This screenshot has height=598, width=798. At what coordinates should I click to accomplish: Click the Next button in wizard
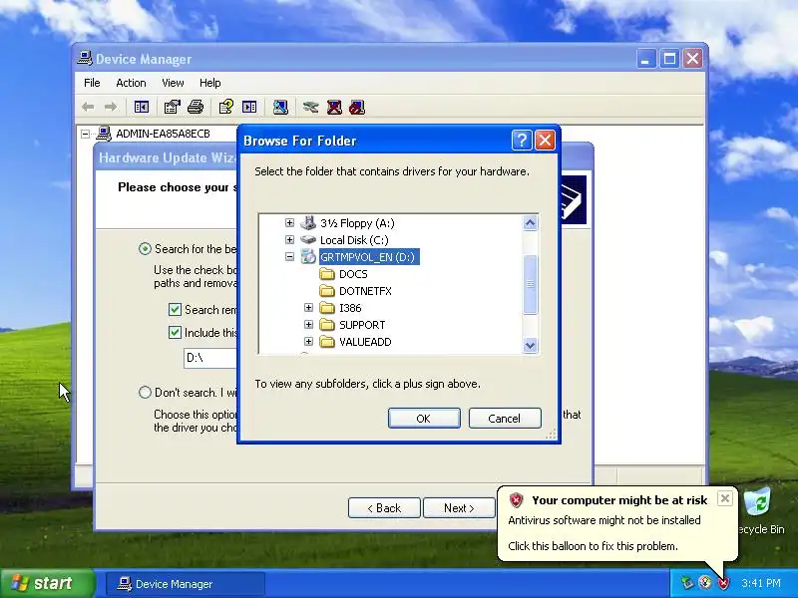coord(459,508)
